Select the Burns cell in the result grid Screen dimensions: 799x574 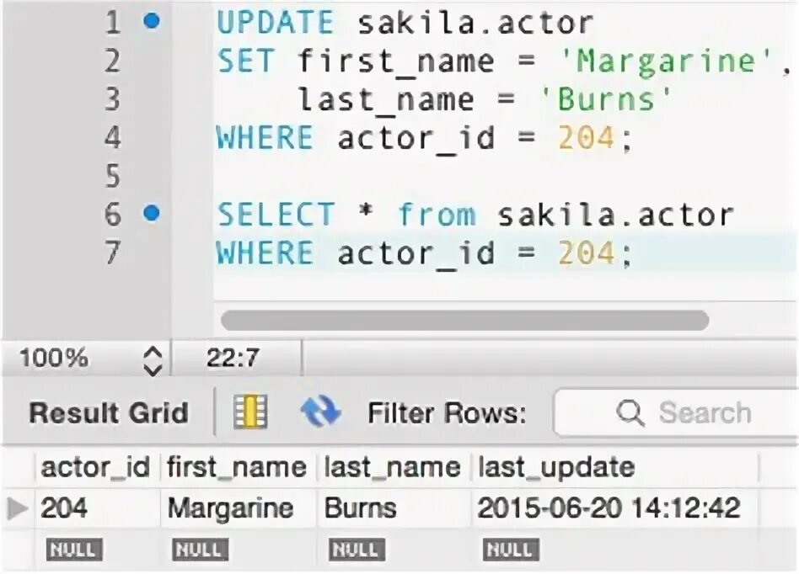(393, 508)
